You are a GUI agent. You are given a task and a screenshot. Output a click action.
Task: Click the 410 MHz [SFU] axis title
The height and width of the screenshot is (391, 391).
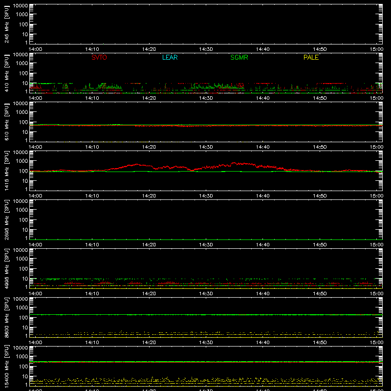pyautogui.click(x=6, y=73)
